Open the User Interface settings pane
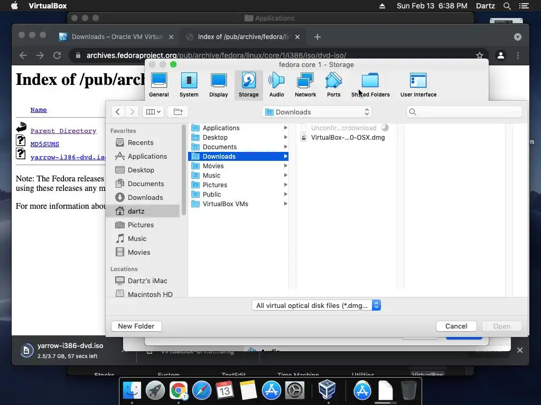The image size is (541, 405). point(418,85)
